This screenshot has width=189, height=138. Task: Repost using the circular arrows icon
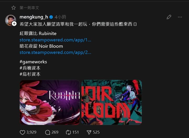tap(68, 132)
